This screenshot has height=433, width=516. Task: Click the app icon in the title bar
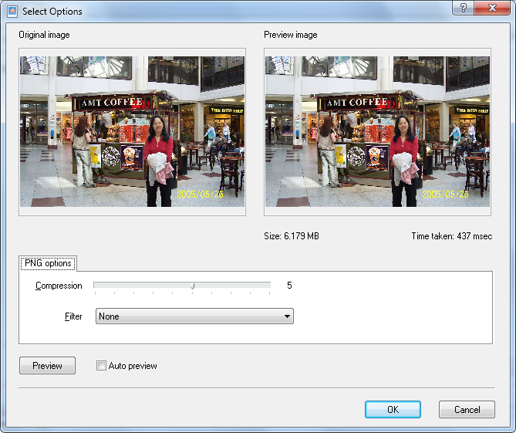[x=12, y=12]
